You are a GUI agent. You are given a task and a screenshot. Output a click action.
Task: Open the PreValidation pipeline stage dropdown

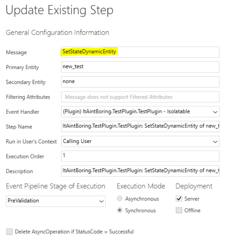56,201
